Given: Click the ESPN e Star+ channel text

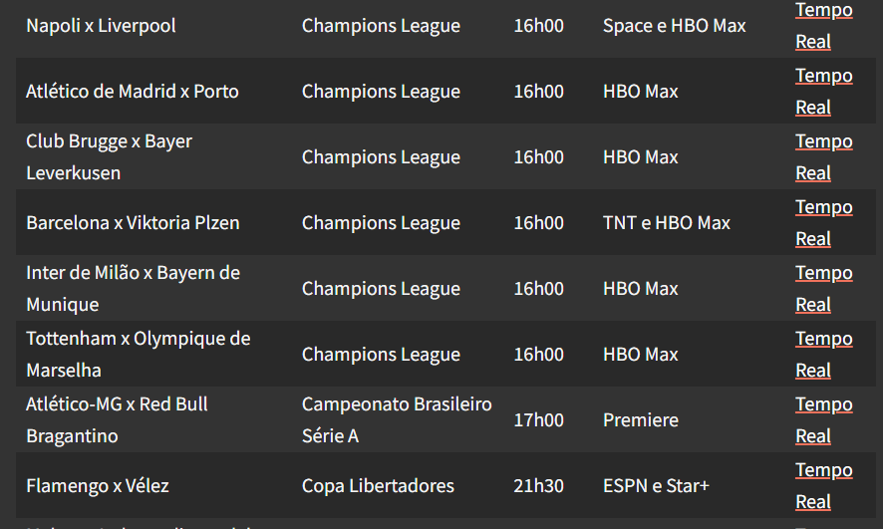Looking at the screenshot, I should [656, 486].
